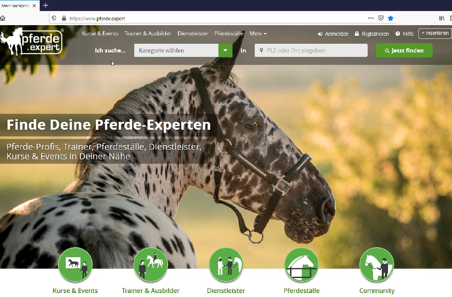This screenshot has height=297, width=452.
Task: Open the Trainer & Ausbilder rider icon
Action: pos(151,265)
